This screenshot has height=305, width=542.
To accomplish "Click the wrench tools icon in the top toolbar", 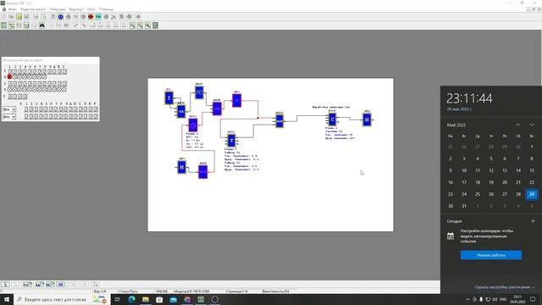I will tap(113, 17).
